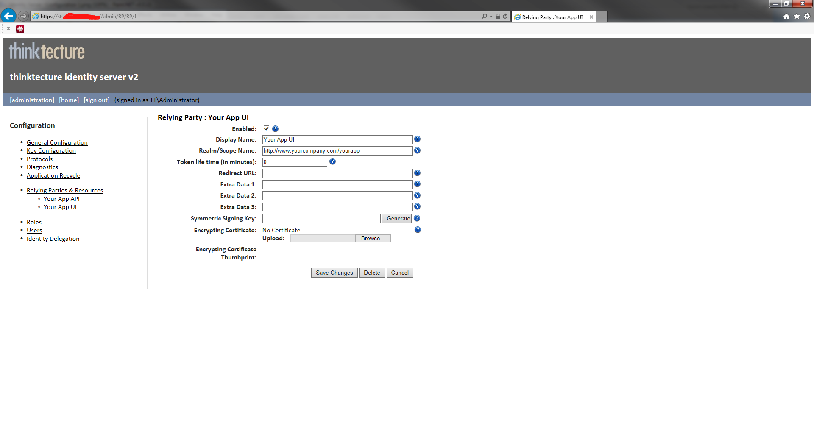Show help for Redirect URL field
The width and height of the screenshot is (814, 423).
click(x=417, y=173)
